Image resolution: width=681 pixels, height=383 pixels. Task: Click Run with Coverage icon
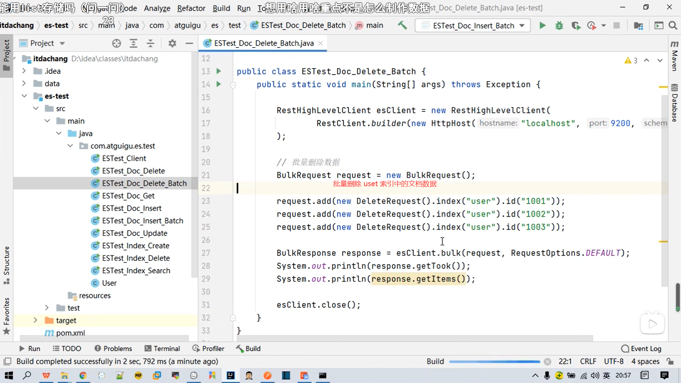point(576,26)
